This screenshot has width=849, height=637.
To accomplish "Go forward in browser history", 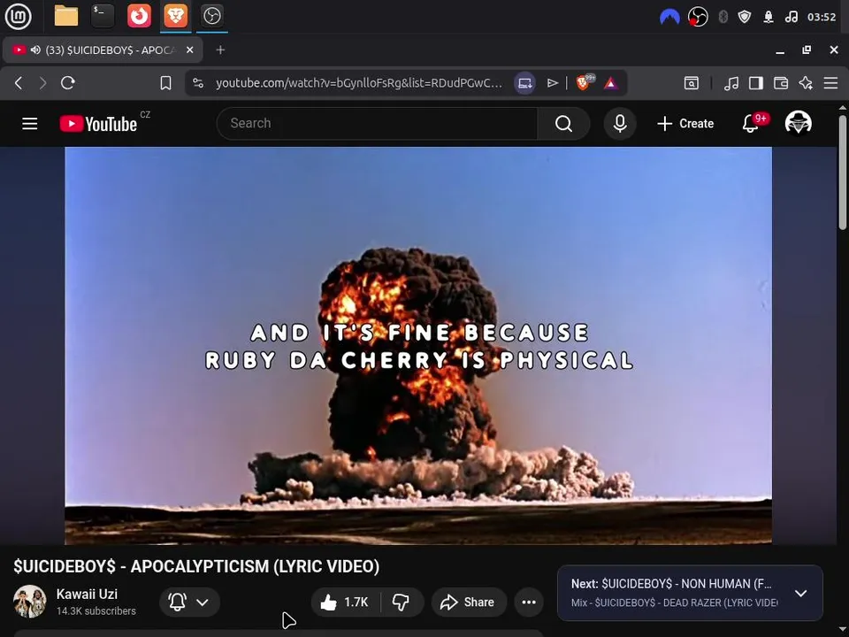I will pyautogui.click(x=42, y=83).
